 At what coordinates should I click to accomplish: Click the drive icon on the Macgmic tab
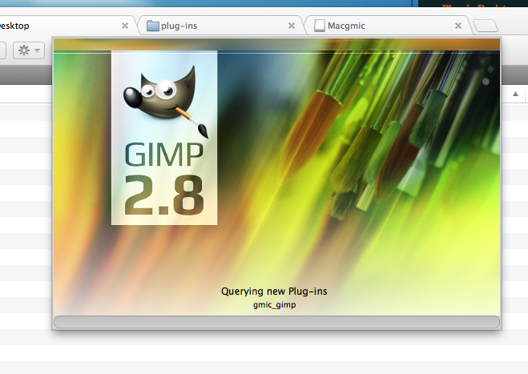click(319, 26)
